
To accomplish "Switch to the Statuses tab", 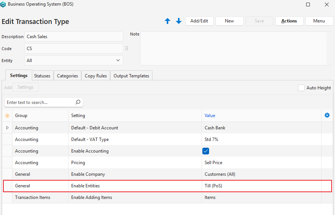I will coord(42,76).
